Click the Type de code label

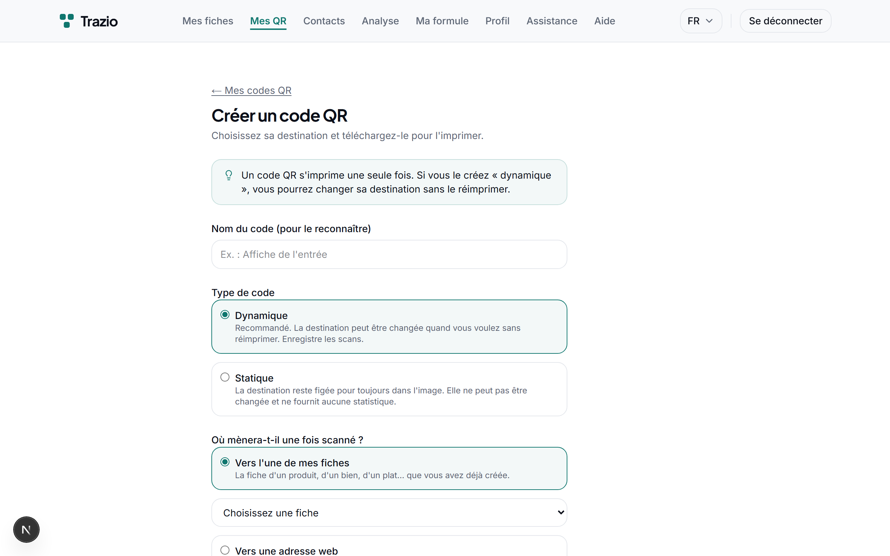click(243, 293)
